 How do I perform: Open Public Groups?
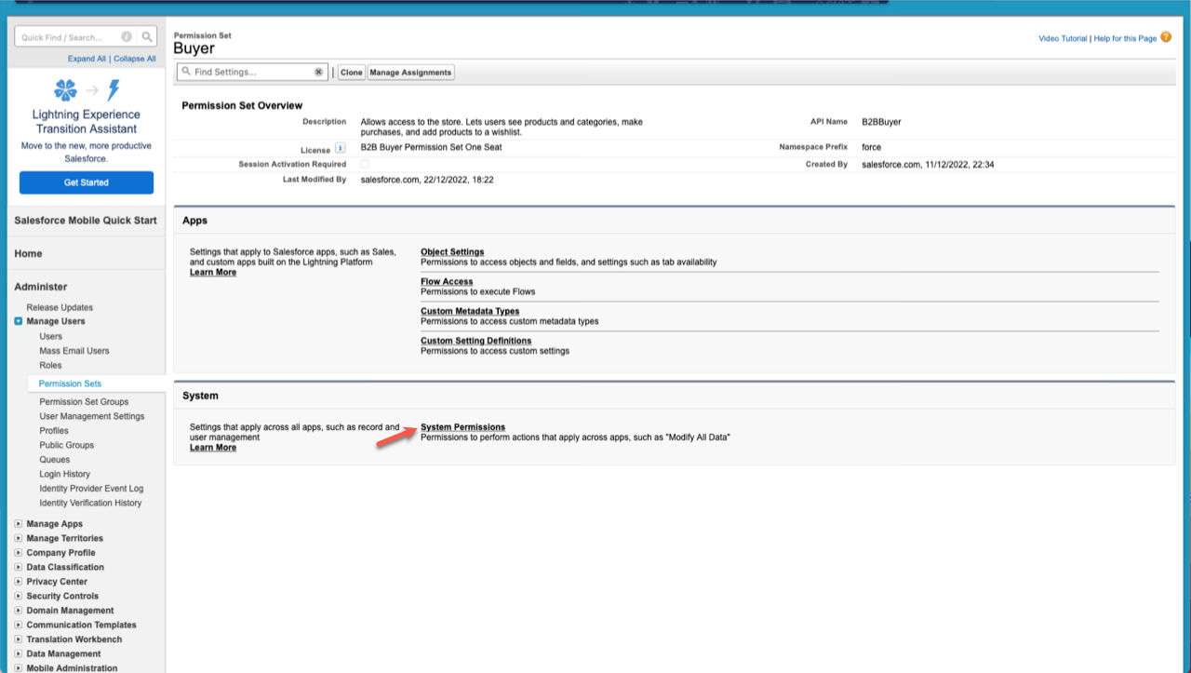[67, 445]
